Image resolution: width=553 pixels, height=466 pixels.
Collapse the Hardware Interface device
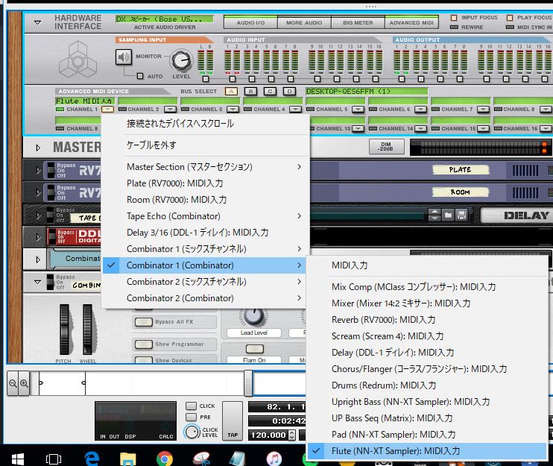pos(37,22)
